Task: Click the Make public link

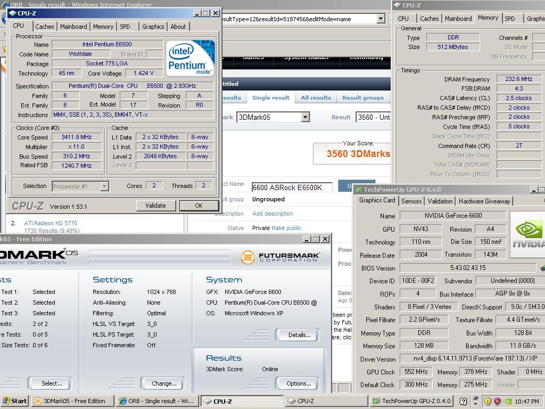Action: coord(286,228)
